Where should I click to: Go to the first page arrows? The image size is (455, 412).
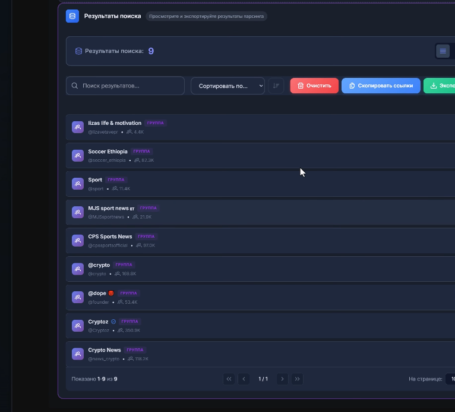[x=229, y=379]
